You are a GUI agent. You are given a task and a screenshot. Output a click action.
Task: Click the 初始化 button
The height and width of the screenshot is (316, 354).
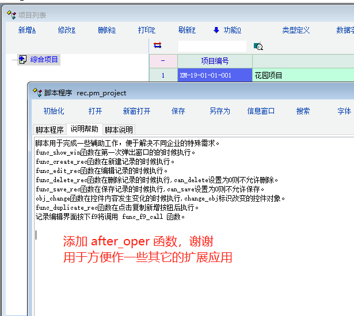[54, 111]
